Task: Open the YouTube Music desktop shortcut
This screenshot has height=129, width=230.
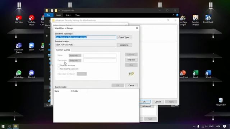Action: pos(31,20)
